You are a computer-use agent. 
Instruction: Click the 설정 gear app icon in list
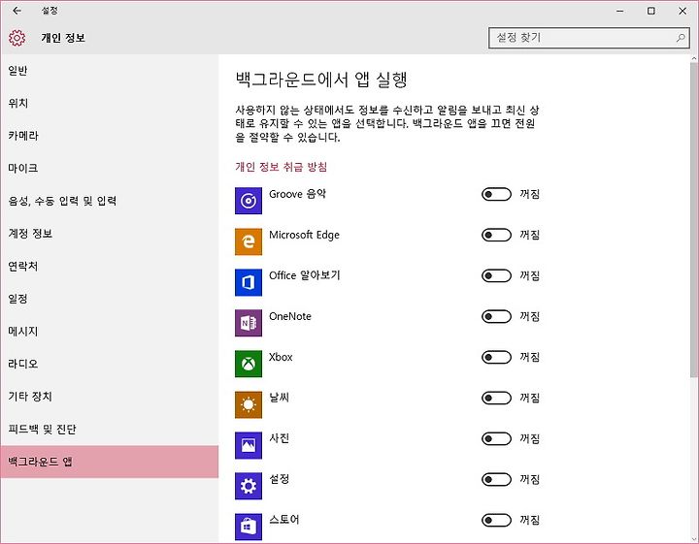click(x=249, y=486)
